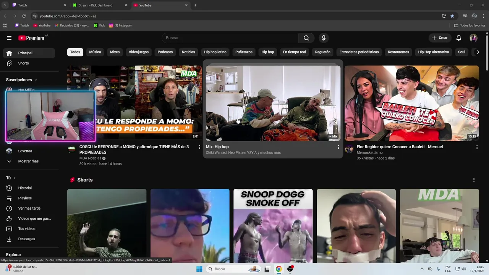Click the YouTube search field

tap(231, 38)
